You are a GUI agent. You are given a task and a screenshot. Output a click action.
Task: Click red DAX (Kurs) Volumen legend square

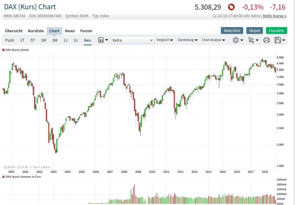[3, 177]
